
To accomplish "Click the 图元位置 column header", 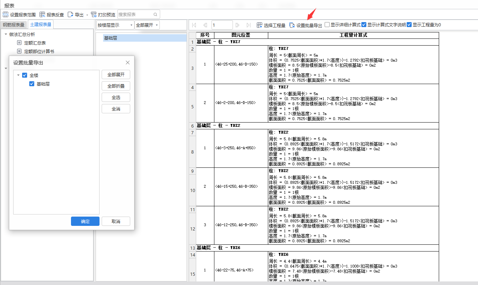I will click(241, 35).
